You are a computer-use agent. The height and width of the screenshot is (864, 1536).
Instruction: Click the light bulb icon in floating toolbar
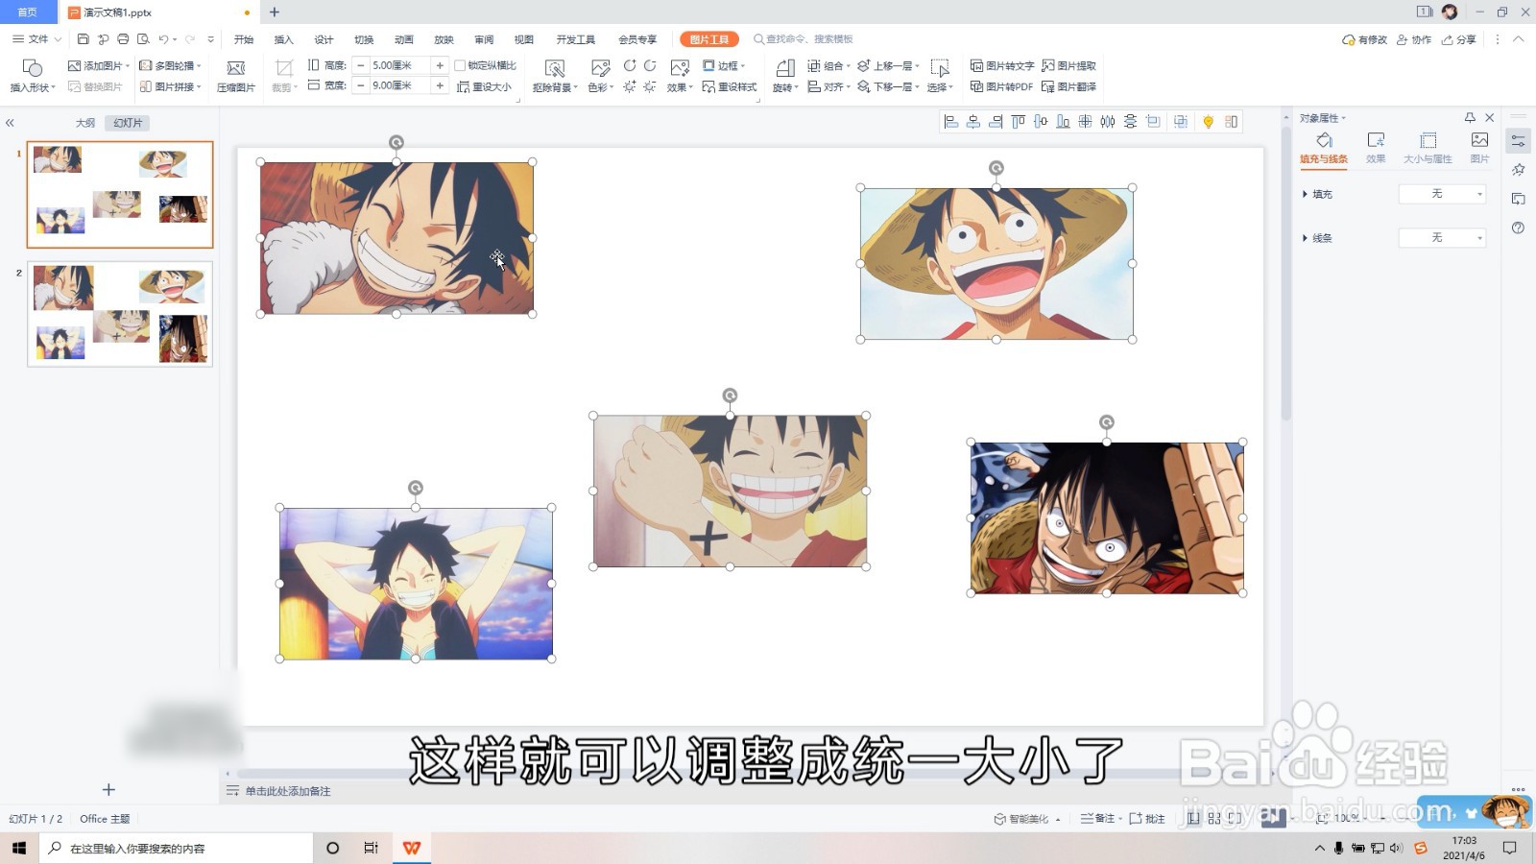pos(1208,122)
